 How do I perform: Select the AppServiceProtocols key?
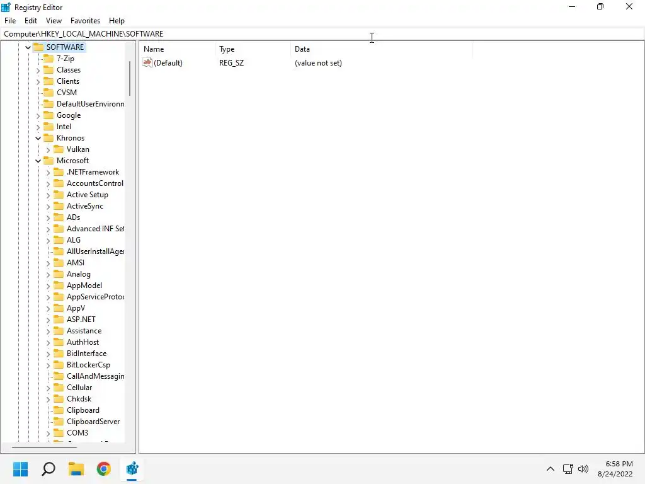pyautogui.click(x=96, y=297)
